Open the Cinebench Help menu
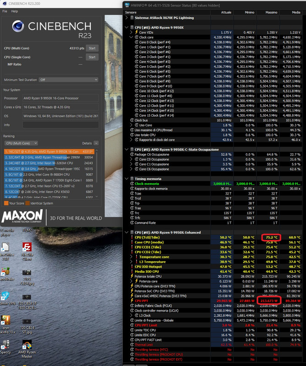Screen dimensions: 306x366 (x=15, y=11)
